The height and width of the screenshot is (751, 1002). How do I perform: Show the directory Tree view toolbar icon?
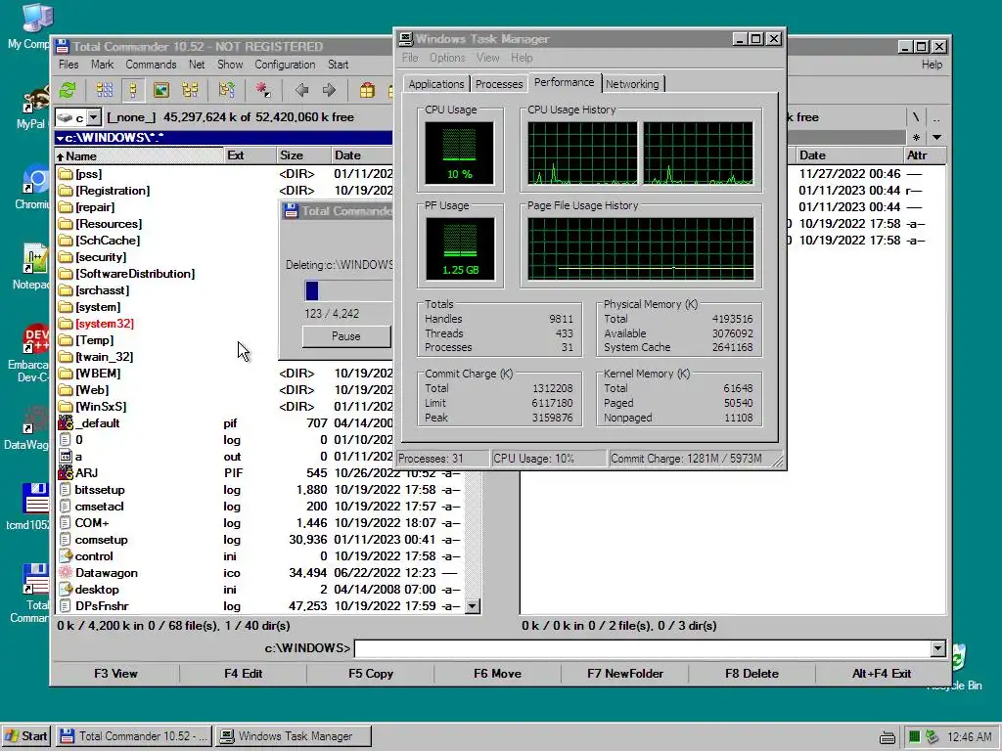coord(190,90)
